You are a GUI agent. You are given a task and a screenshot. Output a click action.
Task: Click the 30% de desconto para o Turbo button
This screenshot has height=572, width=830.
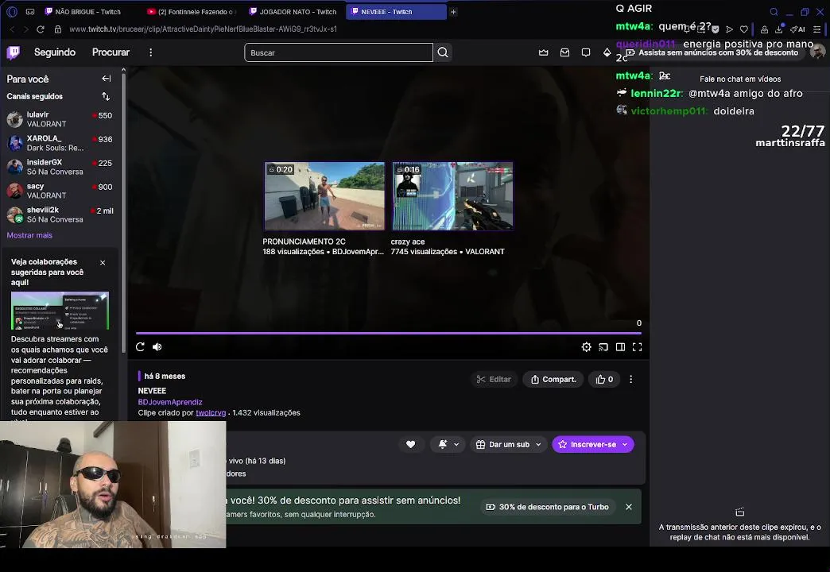click(x=547, y=507)
